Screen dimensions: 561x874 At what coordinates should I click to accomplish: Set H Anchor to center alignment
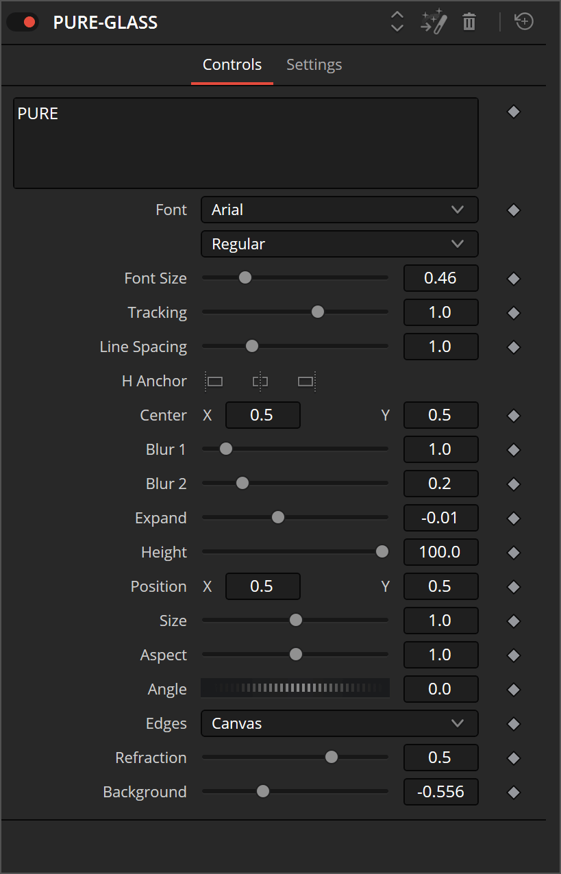260,382
